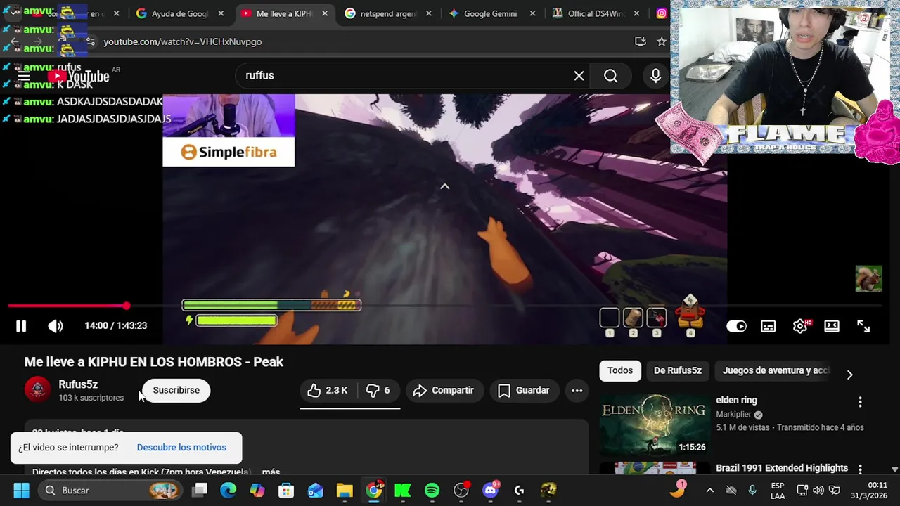Open the 'Brazil 1991 Extended Highlights' title
The width and height of the screenshot is (900, 506).
[782, 468]
